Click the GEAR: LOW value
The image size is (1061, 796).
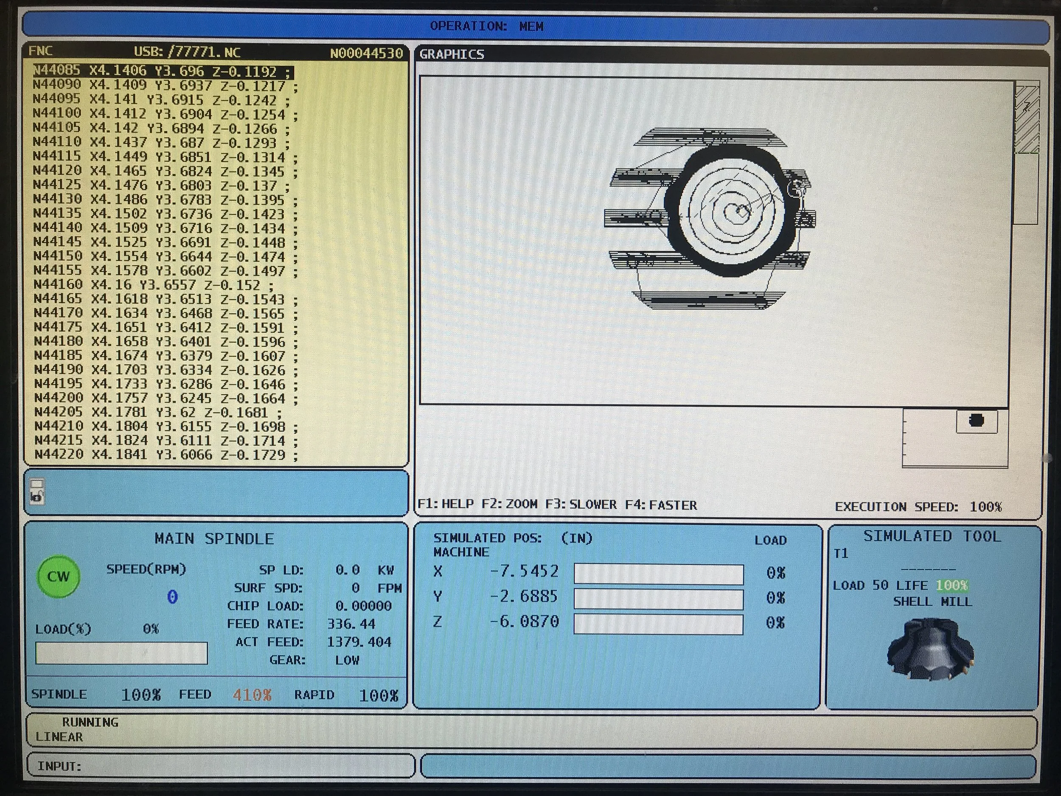tap(347, 660)
